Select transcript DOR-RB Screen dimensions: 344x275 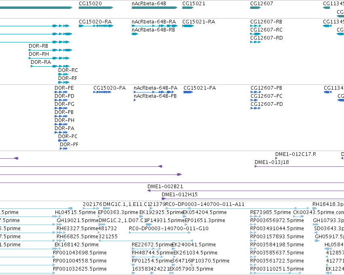click(x=38, y=46)
